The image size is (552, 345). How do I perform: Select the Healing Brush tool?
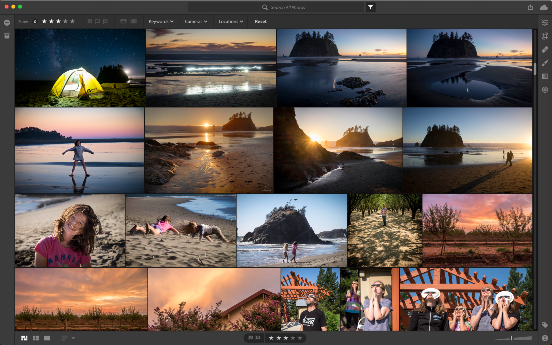coord(545,49)
